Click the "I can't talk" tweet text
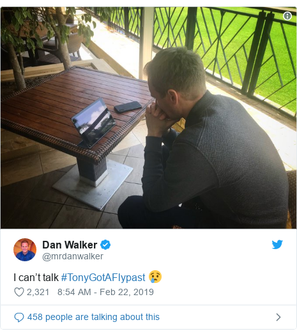This screenshot has width=297, height=336. [36, 277]
